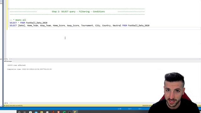Click the Ch indicator in status bar
The height and width of the screenshot is (113, 201).
click(140, 109)
